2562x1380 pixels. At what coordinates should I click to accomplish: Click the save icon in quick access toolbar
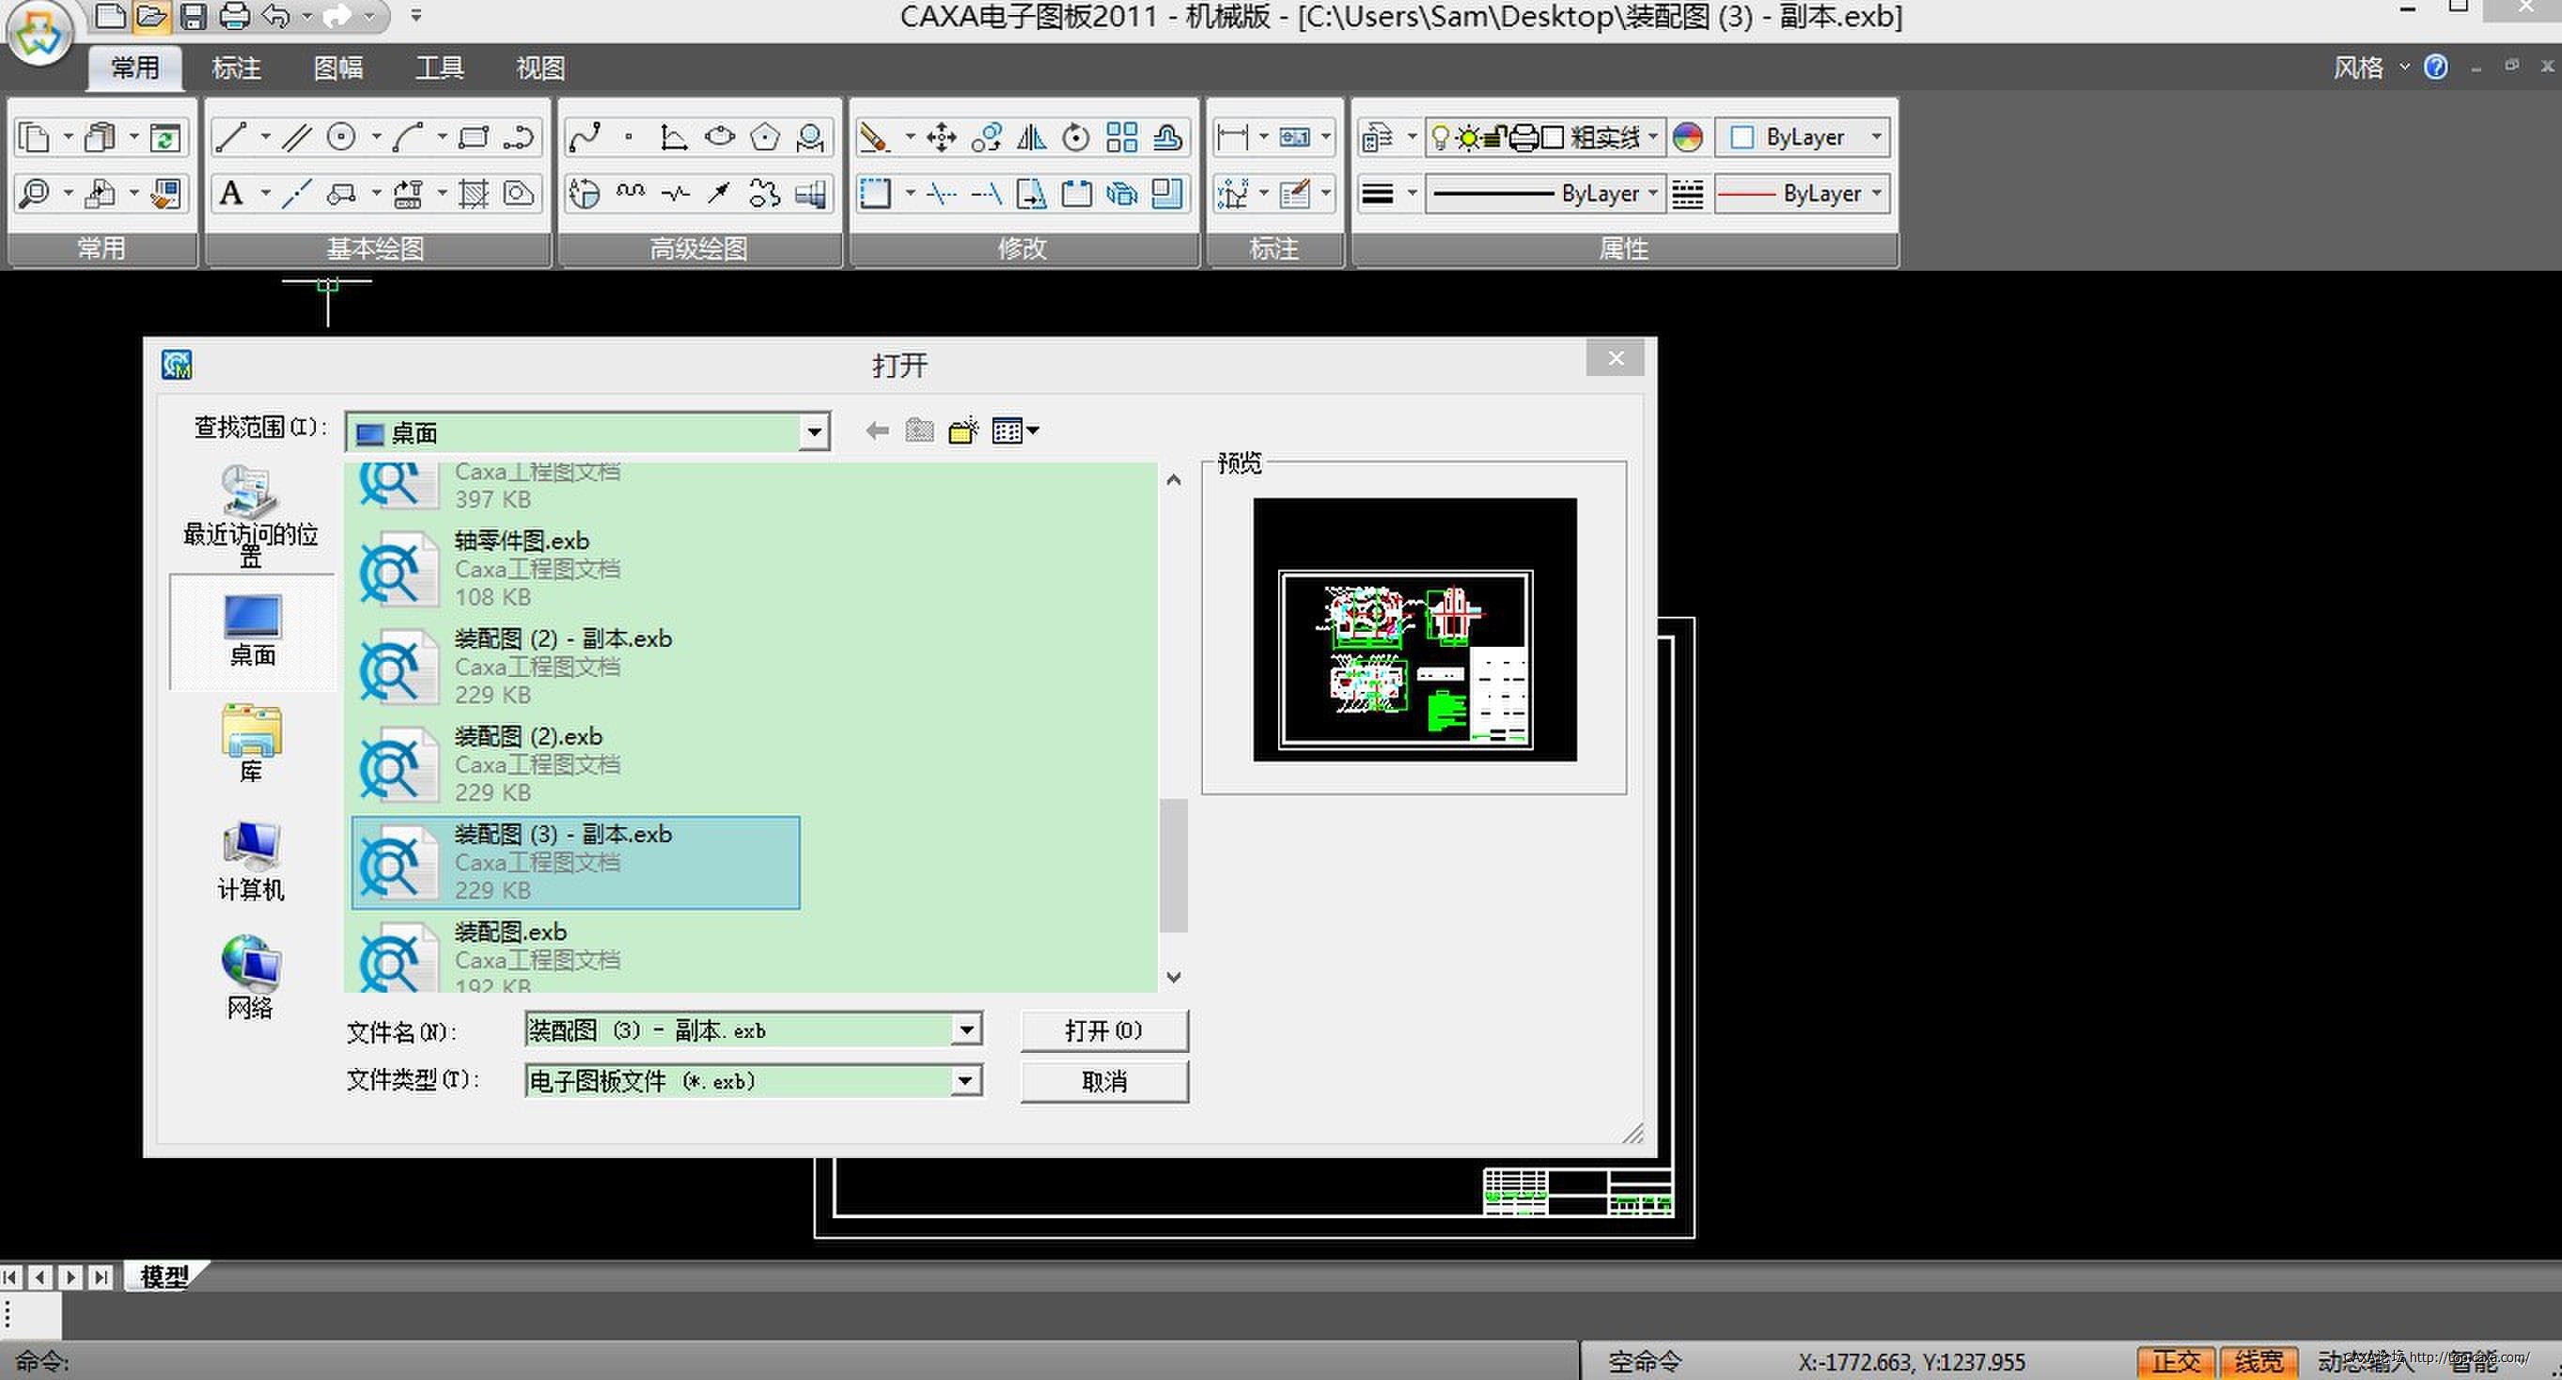(193, 16)
